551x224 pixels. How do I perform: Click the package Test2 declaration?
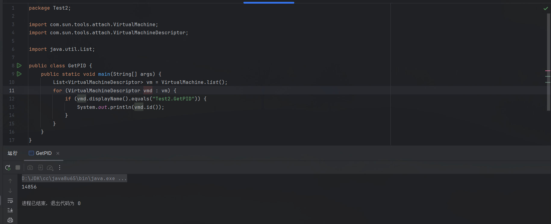(50, 8)
